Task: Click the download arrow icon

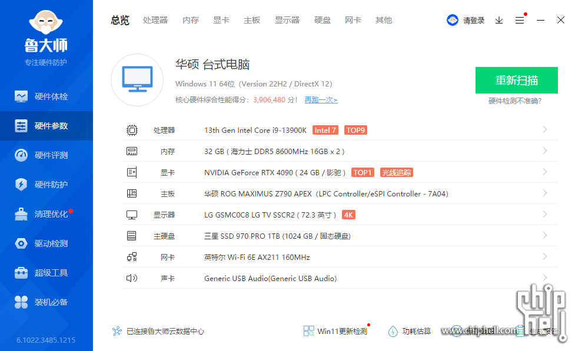Action: [498, 20]
